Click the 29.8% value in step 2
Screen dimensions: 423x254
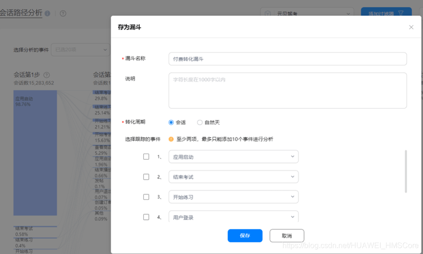[101, 98]
